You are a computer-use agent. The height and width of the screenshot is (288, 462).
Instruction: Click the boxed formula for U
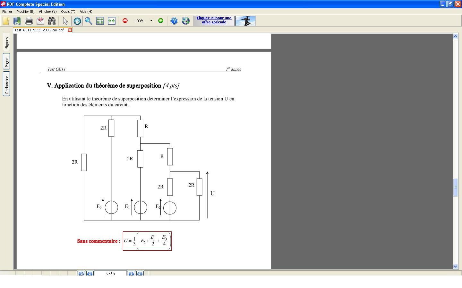pos(147,241)
